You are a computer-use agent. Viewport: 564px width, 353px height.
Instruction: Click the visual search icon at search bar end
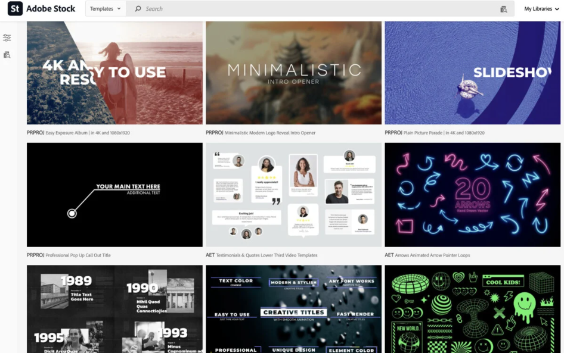(x=504, y=9)
